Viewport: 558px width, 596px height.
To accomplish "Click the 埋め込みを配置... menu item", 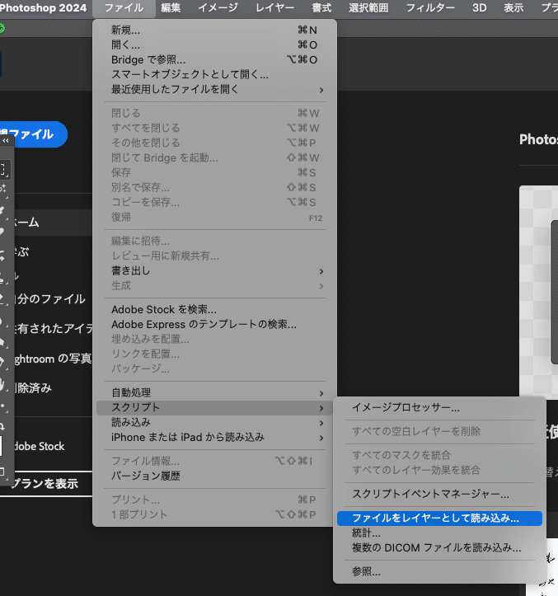I will click(214, 339).
